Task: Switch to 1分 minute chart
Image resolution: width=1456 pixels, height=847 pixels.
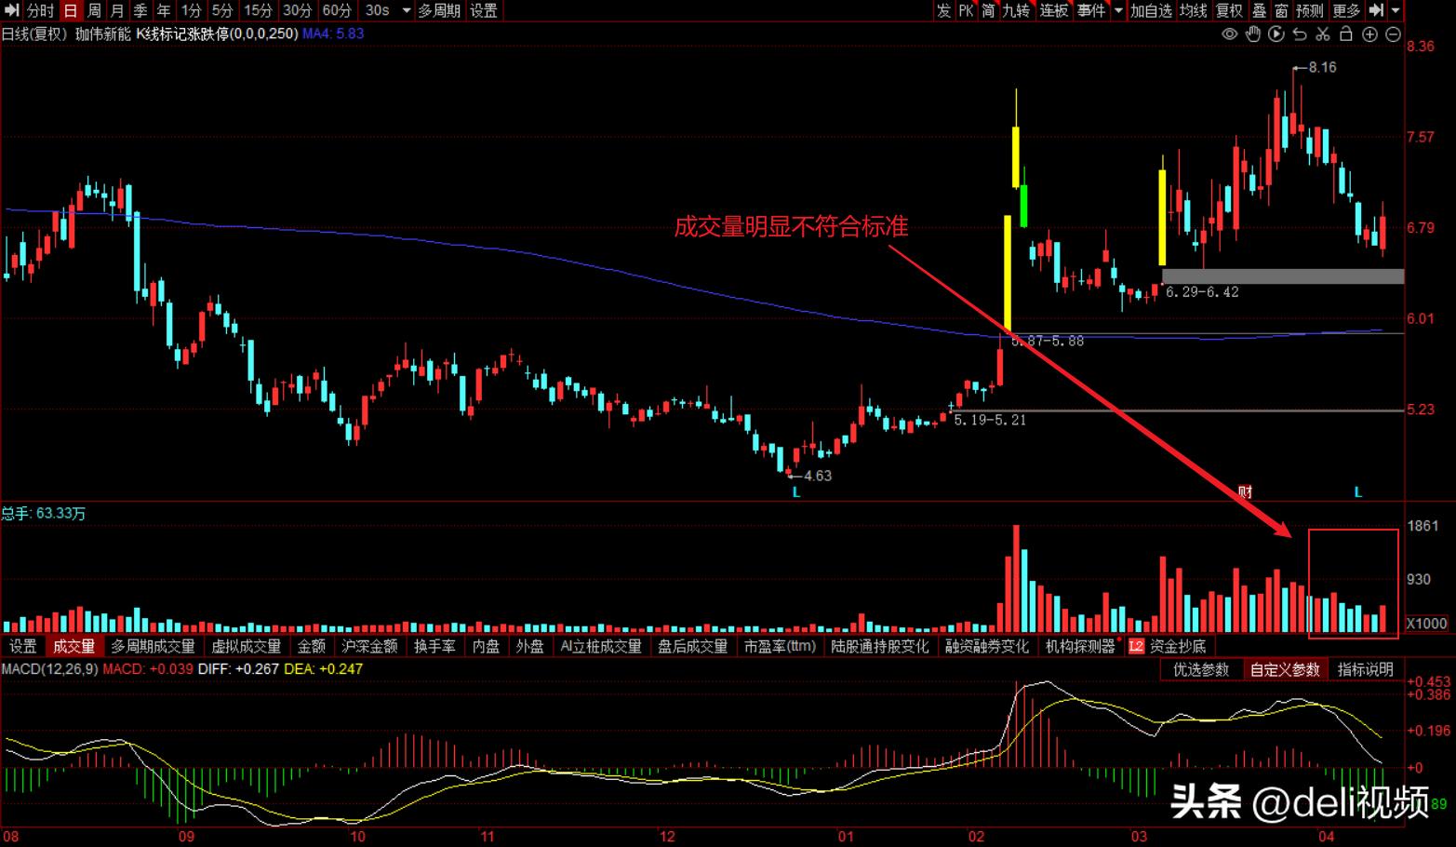Action: [191, 10]
